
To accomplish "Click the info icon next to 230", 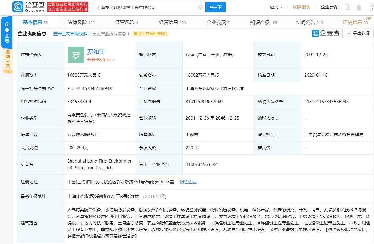I will tap(197, 148).
